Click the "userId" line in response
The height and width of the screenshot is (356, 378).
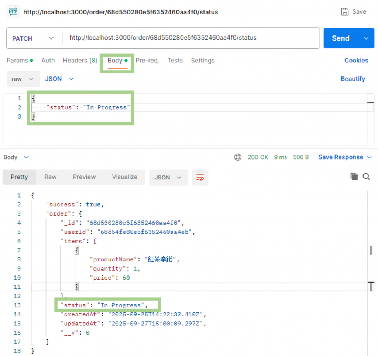pos(128,232)
